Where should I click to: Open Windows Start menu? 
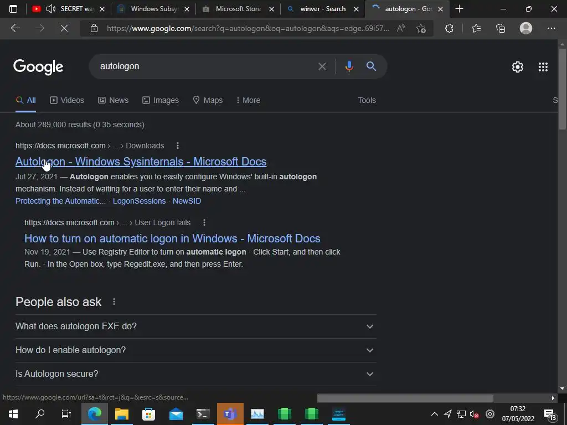point(13,414)
